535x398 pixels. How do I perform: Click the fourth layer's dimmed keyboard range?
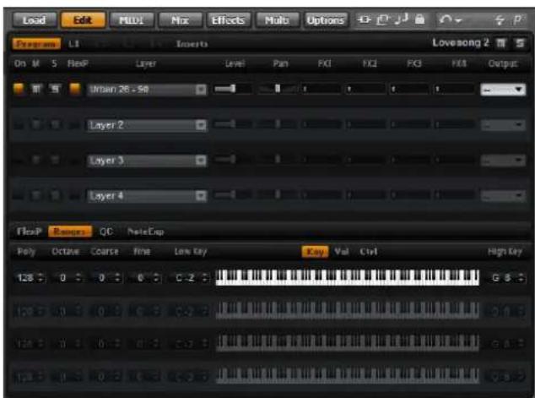click(x=348, y=375)
